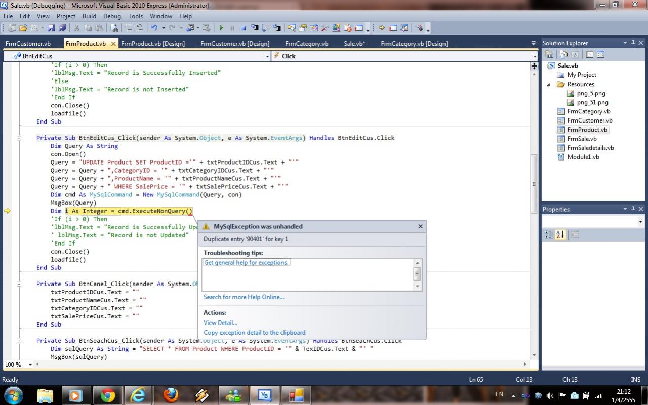
Task: Click the View Code icon in Solution Explorer
Action: [x=589, y=55]
